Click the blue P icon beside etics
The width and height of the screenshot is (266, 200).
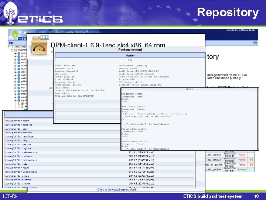click(x=19, y=63)
